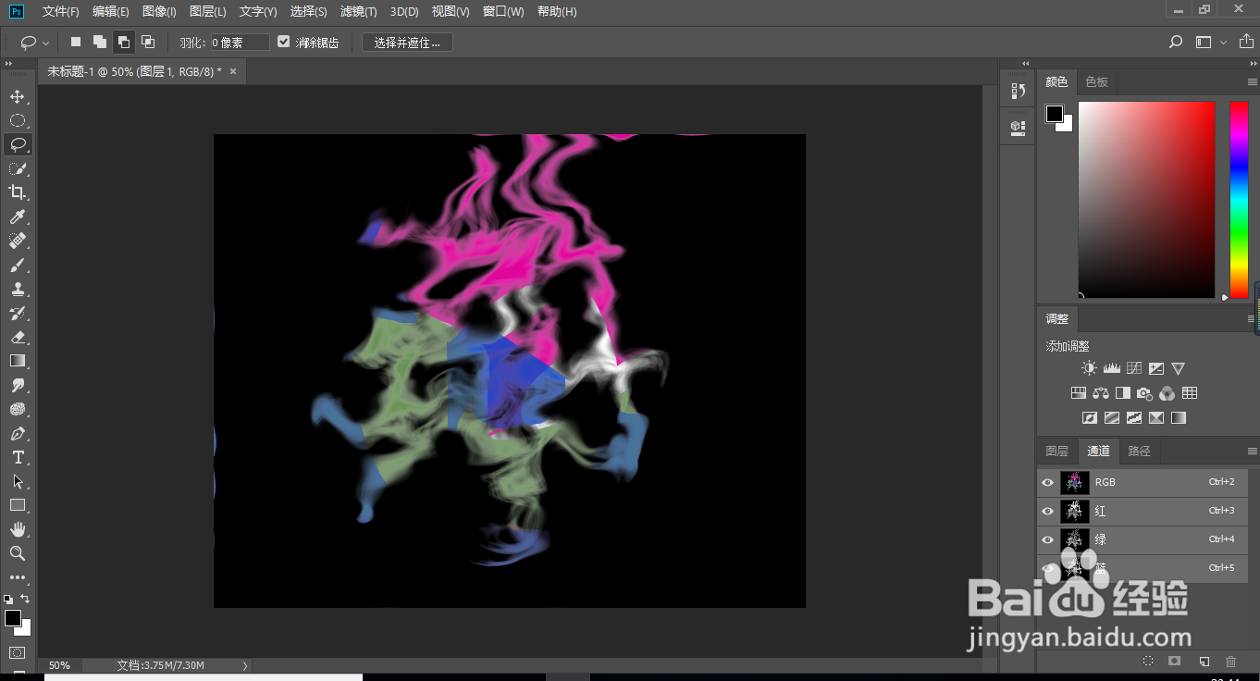The height and width of the screenshot is (681, 1260).
Task: Save selection as channel icon
Action: [x=1174, y=661]
